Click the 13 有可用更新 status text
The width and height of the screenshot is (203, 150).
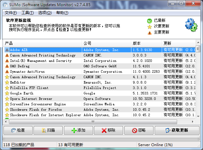pyautogui.click(x=71, y=145)
